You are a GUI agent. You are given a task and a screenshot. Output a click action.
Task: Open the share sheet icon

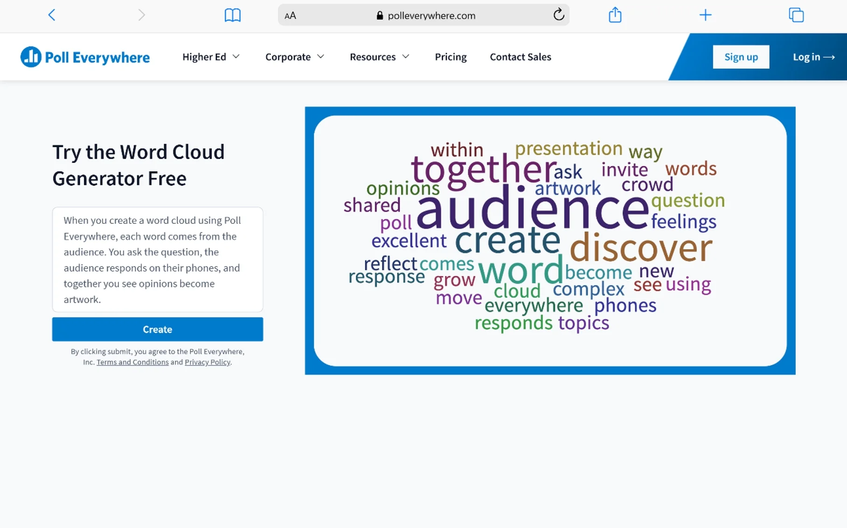[x=615, y=14]
